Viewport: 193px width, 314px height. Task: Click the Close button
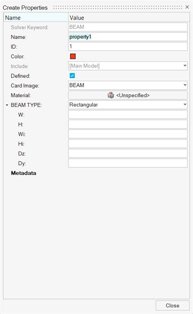(172, 305)
